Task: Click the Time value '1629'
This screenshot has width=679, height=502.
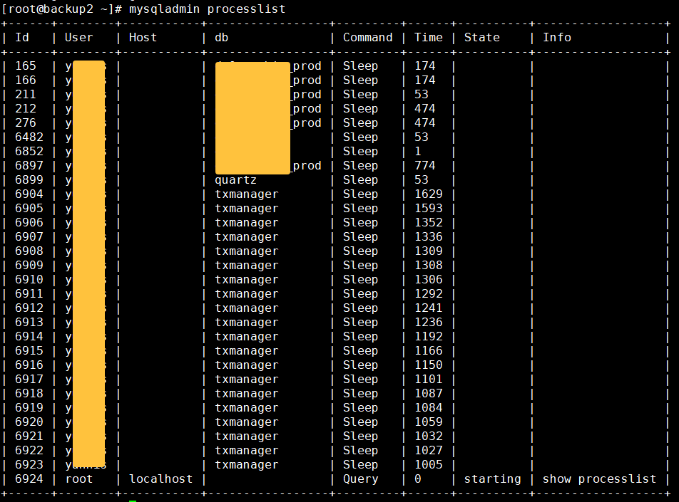Action: pyautogui.click(x=428, y=194)
